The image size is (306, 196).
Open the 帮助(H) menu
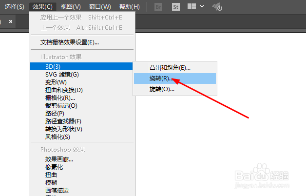(130, 7)
